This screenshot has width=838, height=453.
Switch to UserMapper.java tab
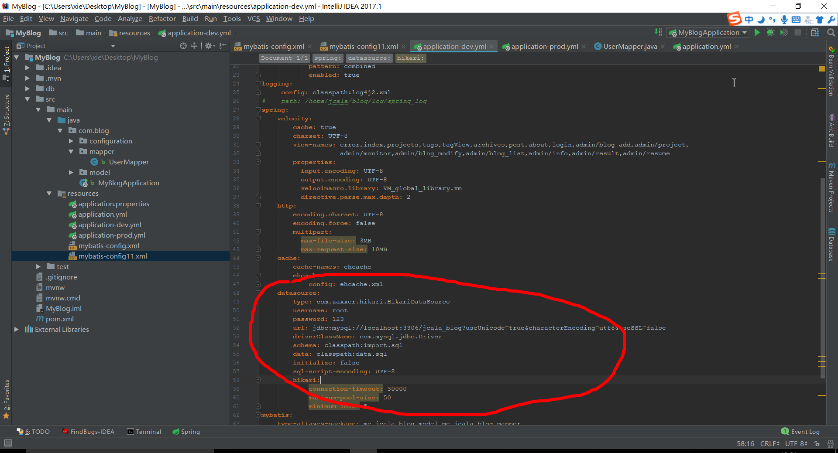630,47
